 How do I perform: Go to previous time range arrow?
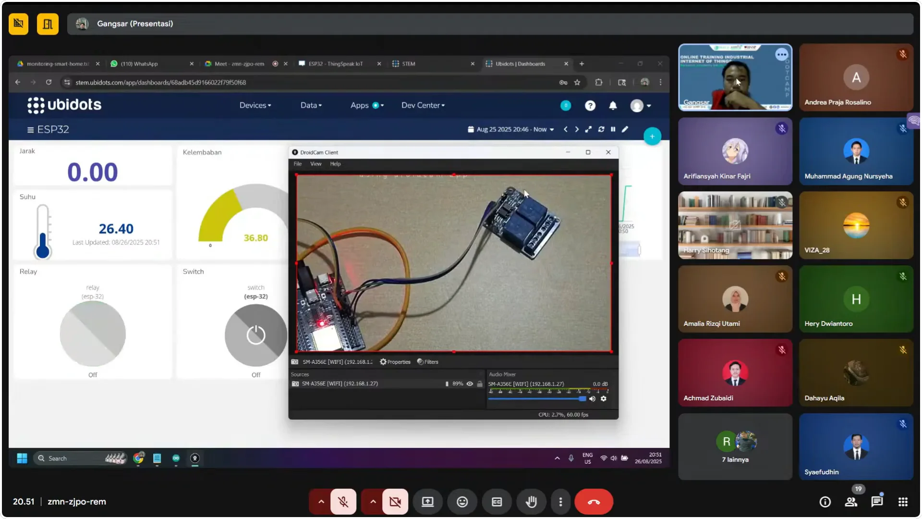click(x=566, y=129)
